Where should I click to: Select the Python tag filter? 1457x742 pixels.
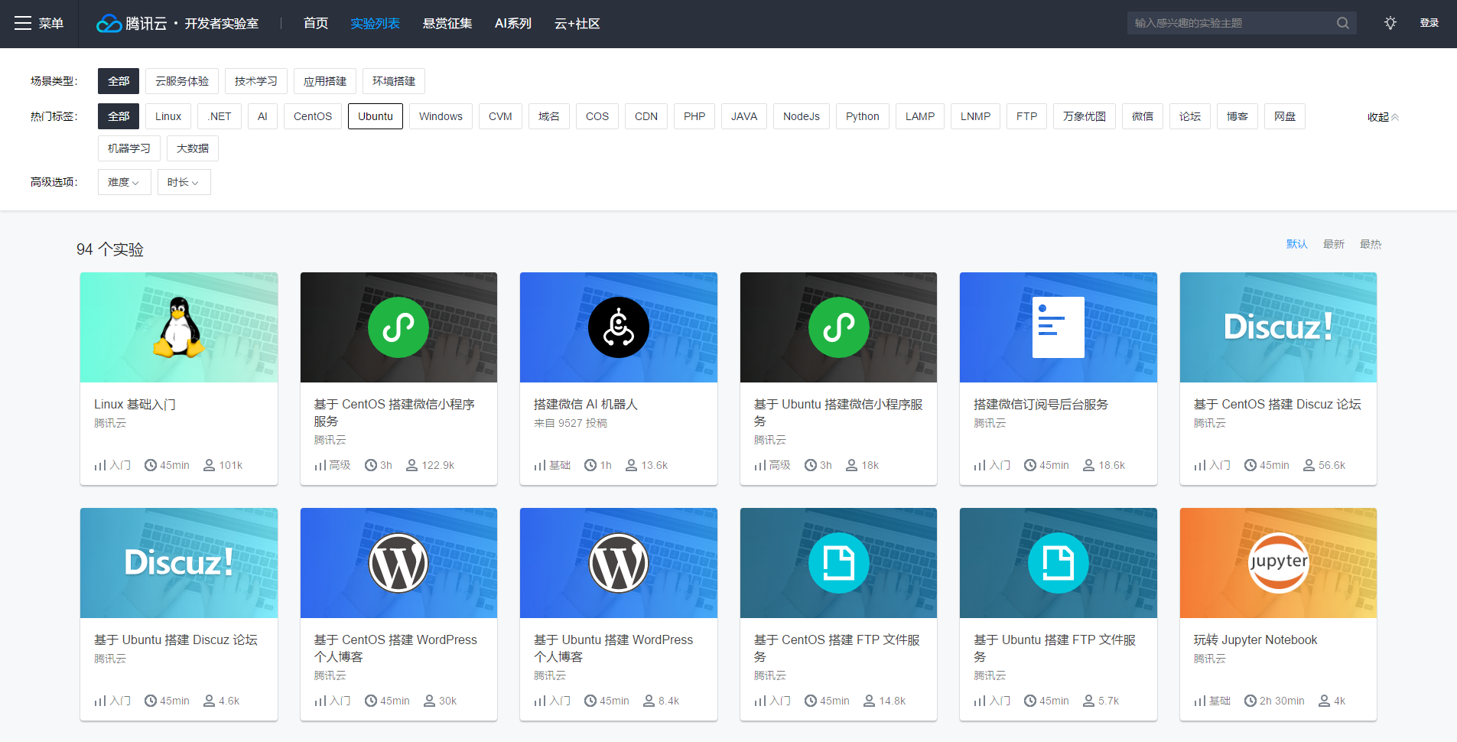863,116
